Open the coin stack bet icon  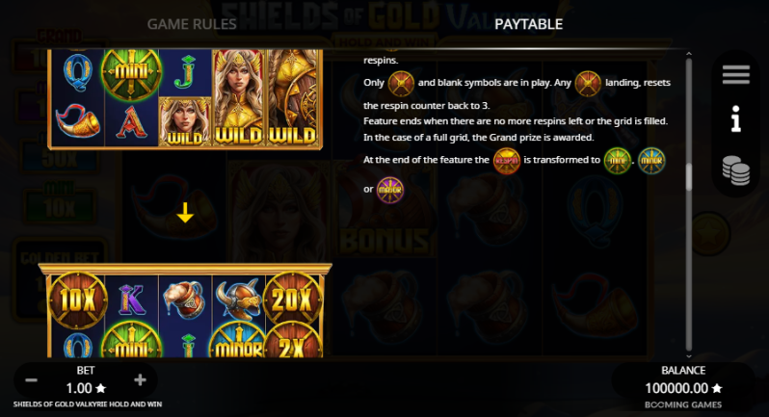735,170
